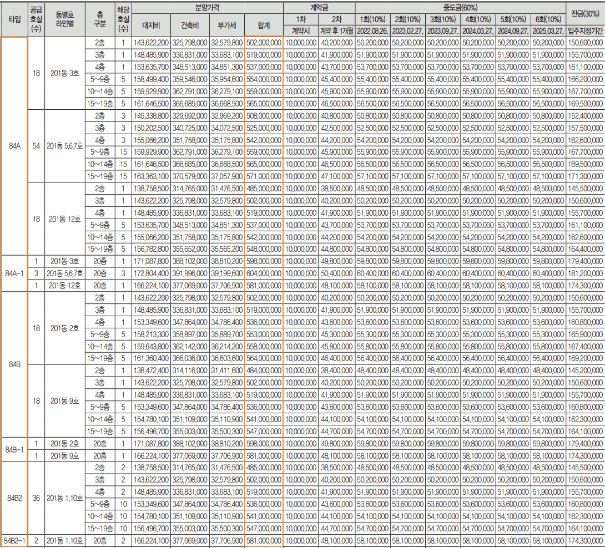Select the 부가세 column header
Viewport: 605px width, 548px height.
pyautogui.click(x=227, y=26)
